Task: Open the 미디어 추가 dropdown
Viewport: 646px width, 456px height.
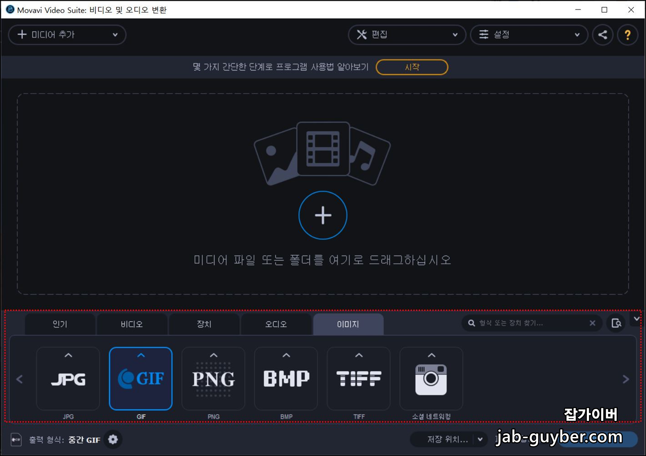Action: click(x=67, y=35)
